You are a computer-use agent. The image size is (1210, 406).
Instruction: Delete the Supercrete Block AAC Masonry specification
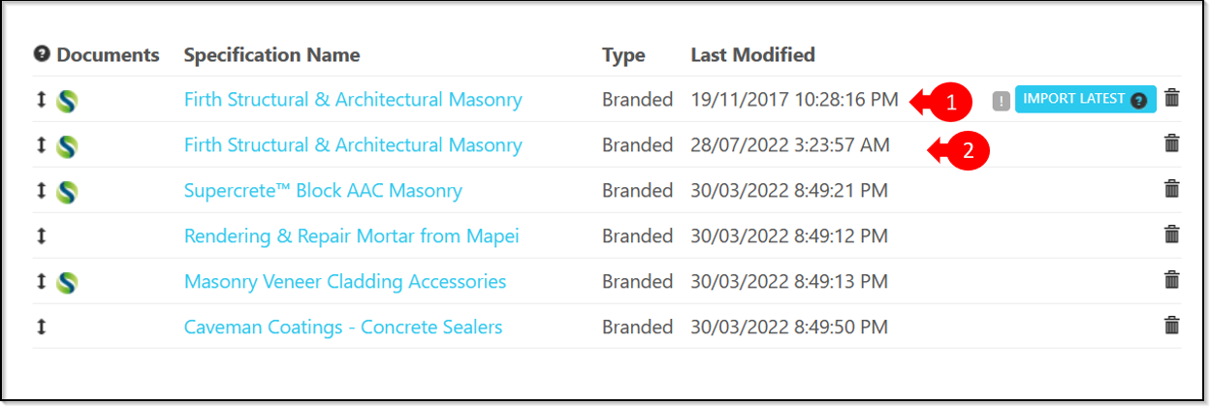[x=1172, y=189]
